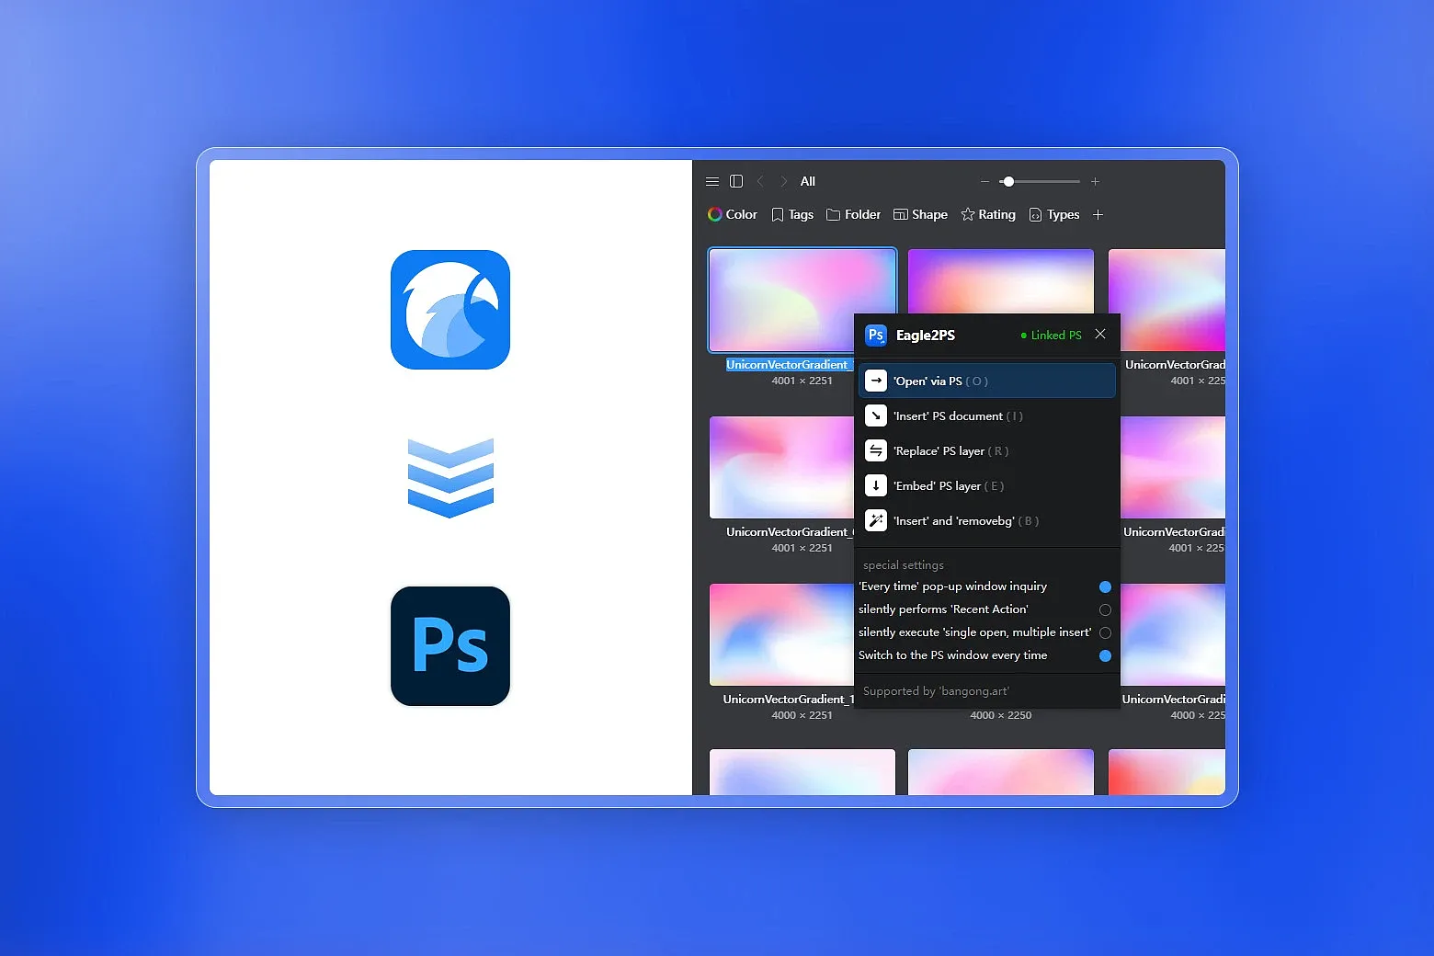The height and width of the screenshot is (956, 1434).
Task: Click the 'All' breadcrumb label
Action: click(x=807, y=182)
